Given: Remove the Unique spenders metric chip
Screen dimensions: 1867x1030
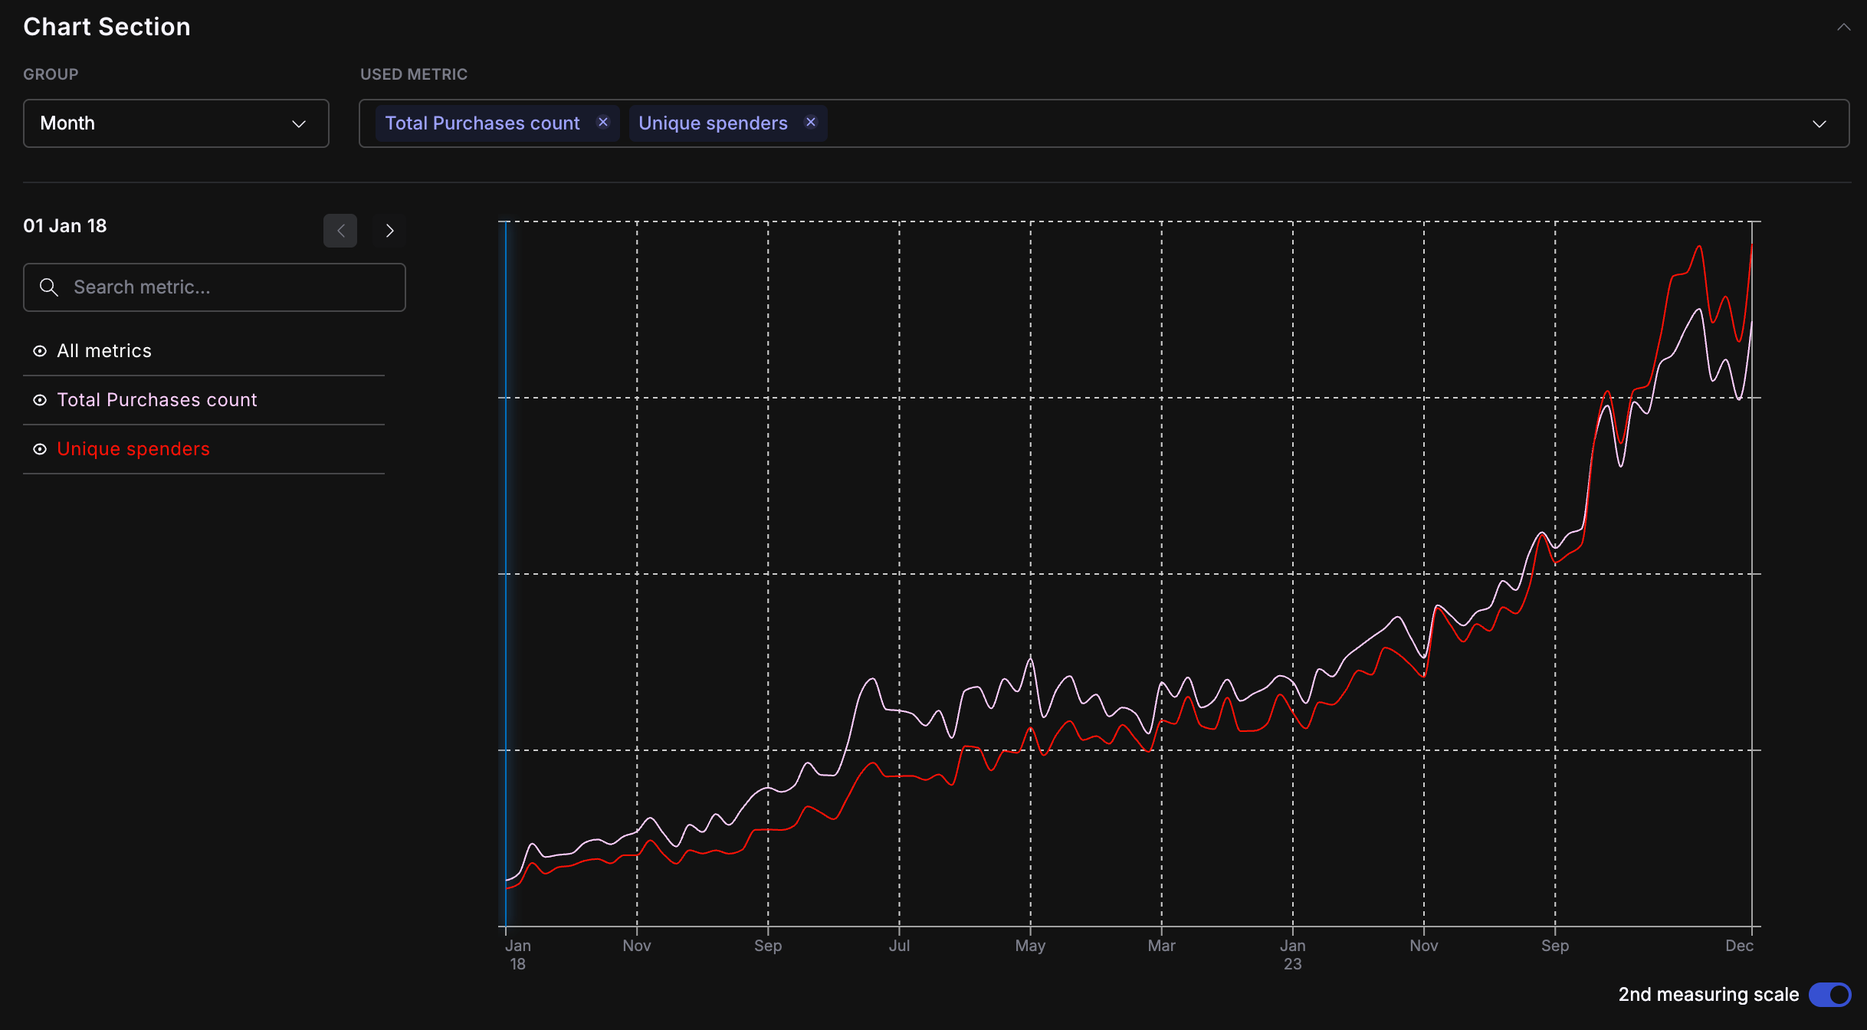Looking at the screenshot, I should pyautogui.click(x=811, y=123).
